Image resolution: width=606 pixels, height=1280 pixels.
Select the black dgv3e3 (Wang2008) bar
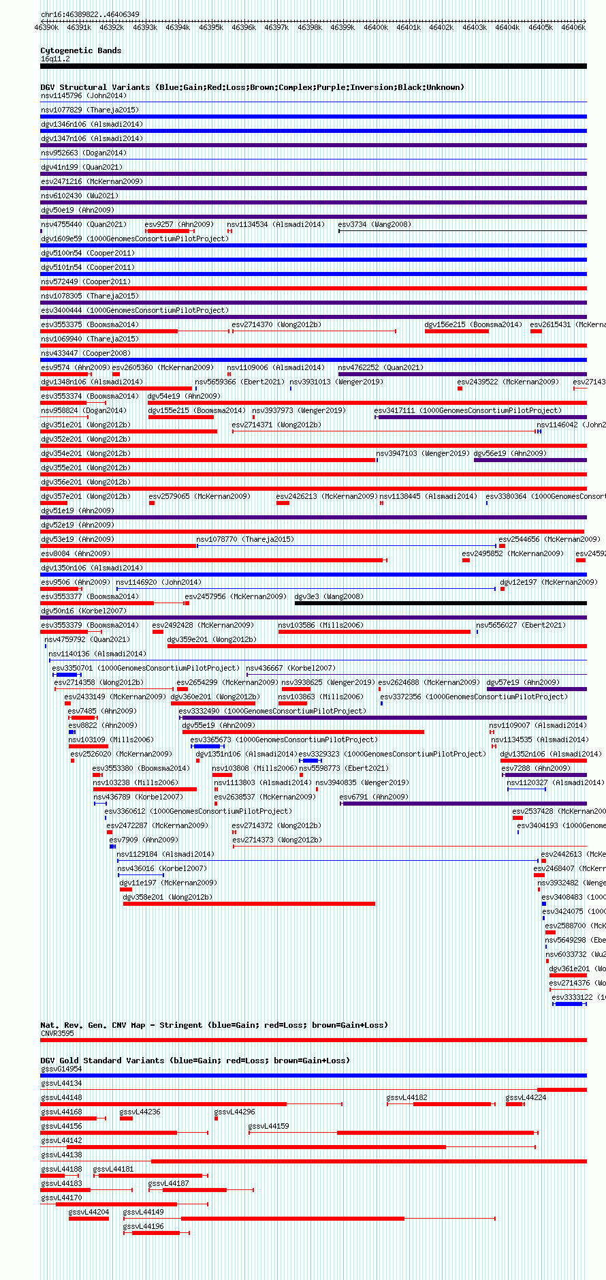(441, 603)
